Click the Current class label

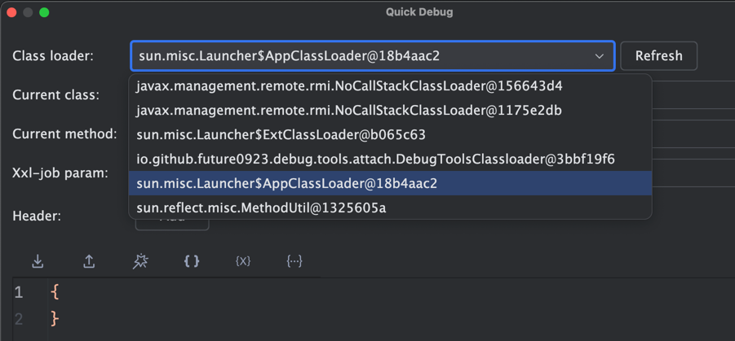tap(55, 95)
